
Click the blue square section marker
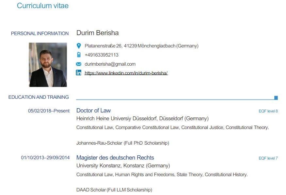pyautogui.click(x=276, y=98)
